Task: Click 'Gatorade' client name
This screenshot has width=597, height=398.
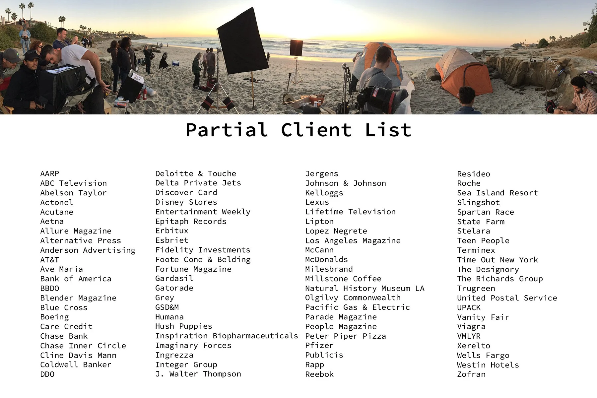Action: coord(174,288)
